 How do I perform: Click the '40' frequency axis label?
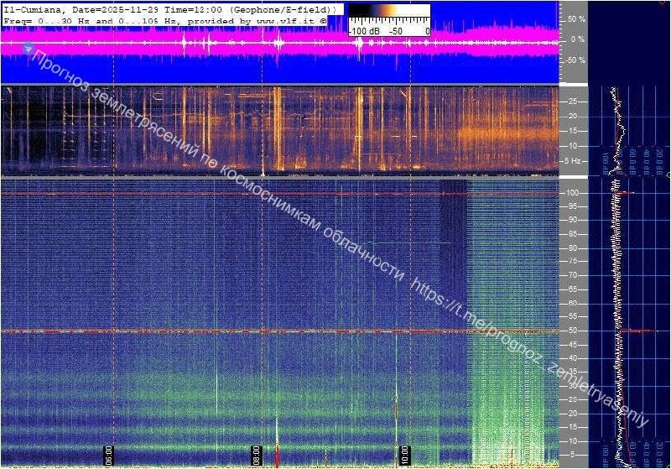(573, 358)
